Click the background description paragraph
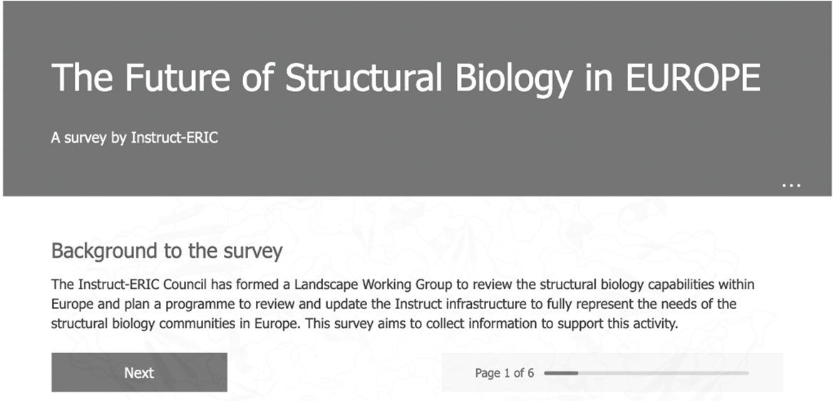 (x=403, y=304)
